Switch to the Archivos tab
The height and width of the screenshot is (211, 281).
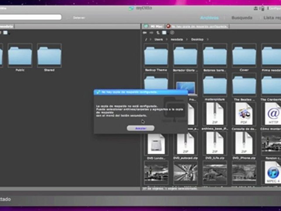209,18
